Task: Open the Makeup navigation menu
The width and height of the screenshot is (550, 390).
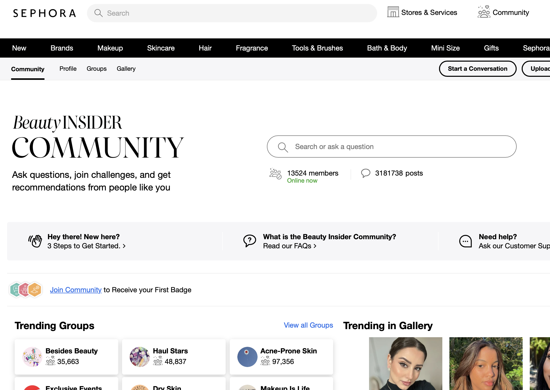Action: click(x=110, y=48)
